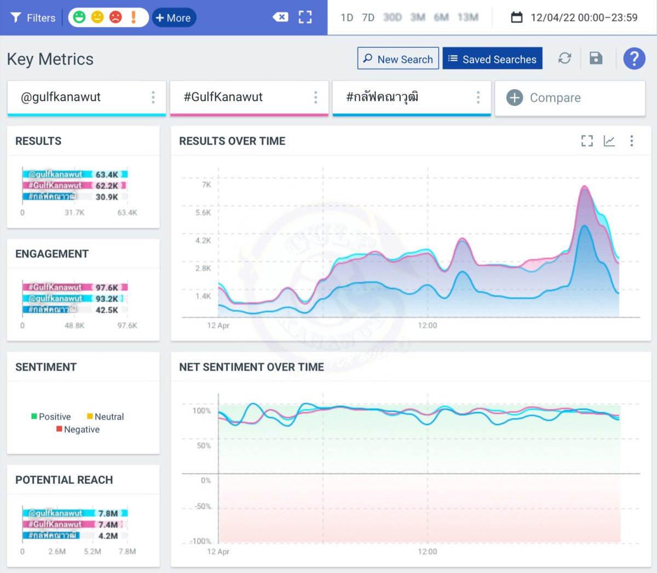Expand Results Over Time chart to fullscreen
Screen dimensions: 657x573
click(x=587, y=141)
